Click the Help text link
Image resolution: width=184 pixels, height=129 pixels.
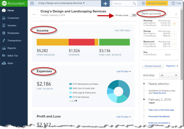click(x=179, y=3)
